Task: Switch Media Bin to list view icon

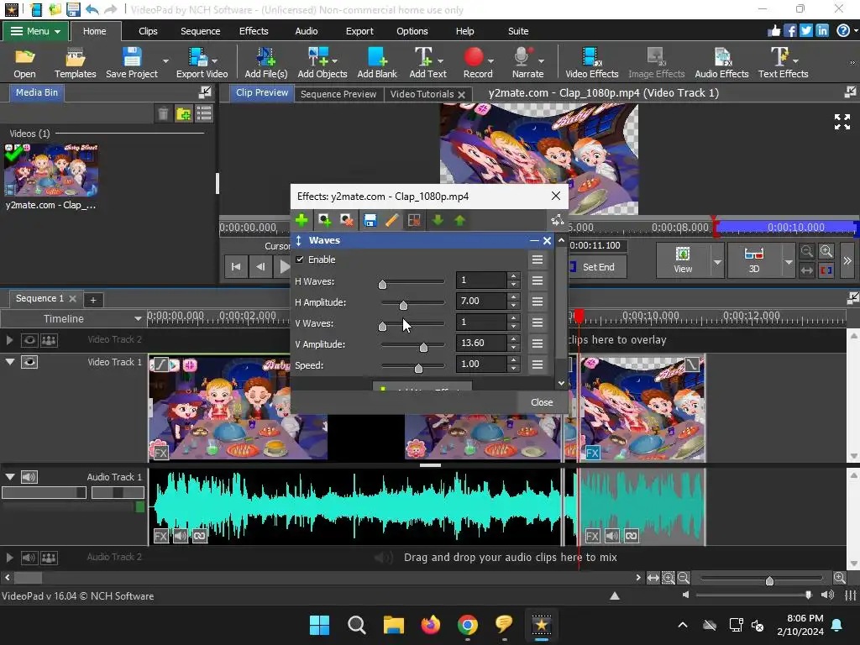Action: (204, 113)
